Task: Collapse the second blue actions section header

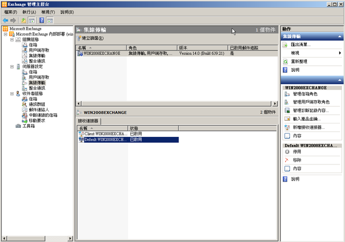Action: click(340, 80)
